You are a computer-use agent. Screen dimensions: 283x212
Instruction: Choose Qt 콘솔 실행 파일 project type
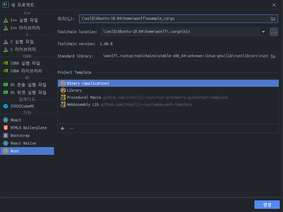pos(27,85)
